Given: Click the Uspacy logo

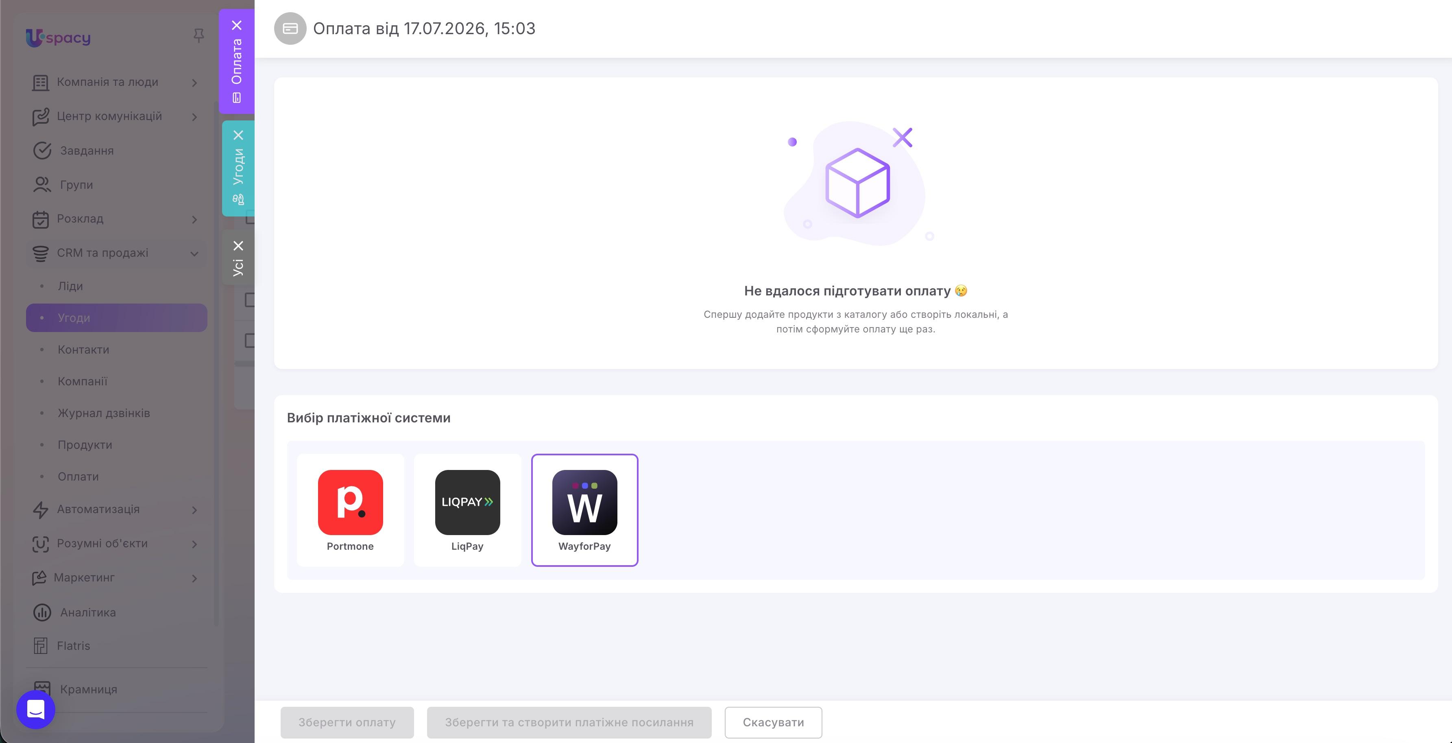Looking at the screenshot, I should point(58,38).
